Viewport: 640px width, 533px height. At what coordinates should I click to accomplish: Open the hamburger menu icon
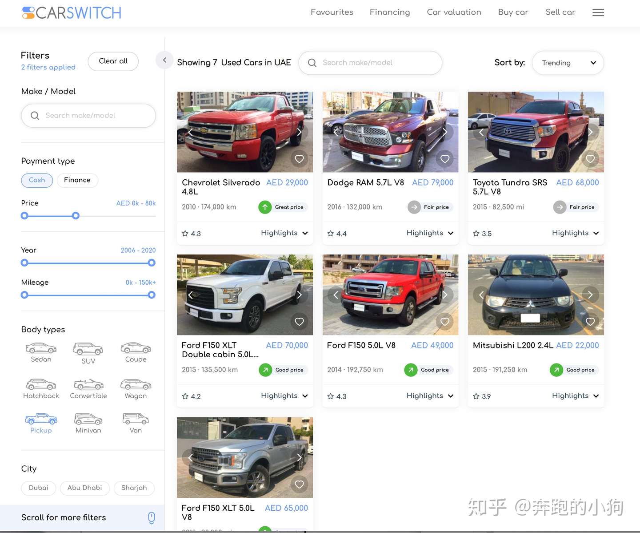coord(598,12)
